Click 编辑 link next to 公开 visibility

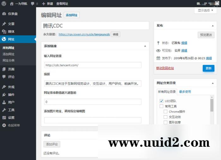click(184, 50)
